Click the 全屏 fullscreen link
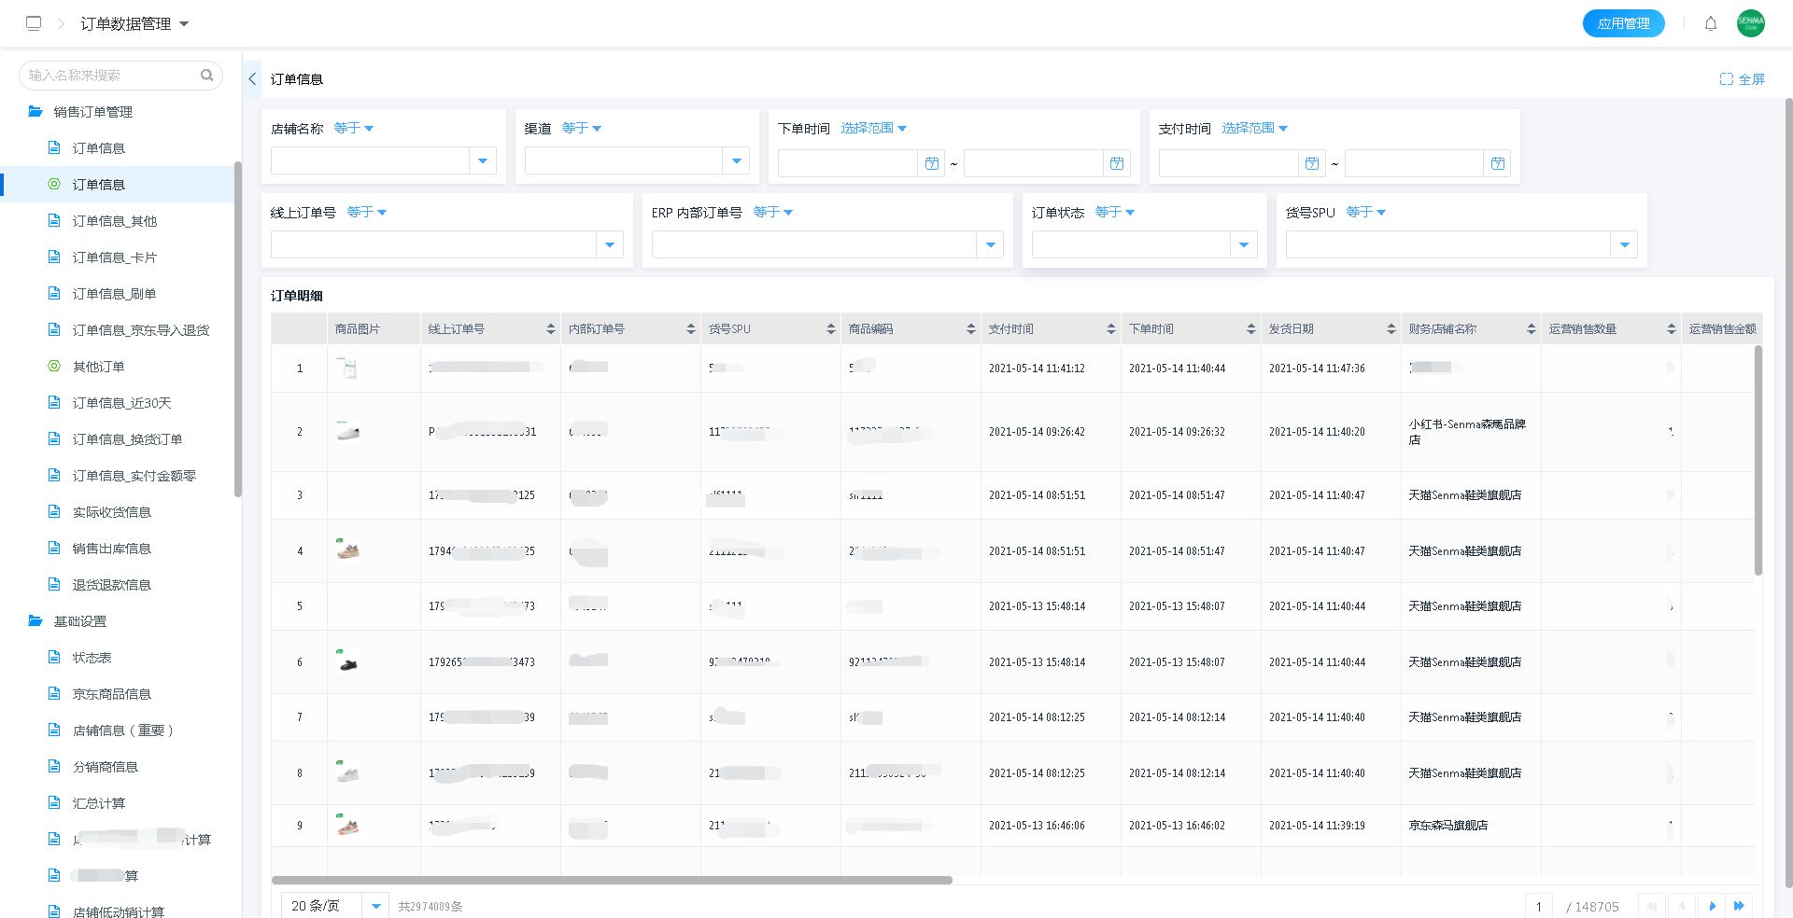The width and height of the screenshot is (1793, 918). pyautogui.click(x=1743, y=79)
